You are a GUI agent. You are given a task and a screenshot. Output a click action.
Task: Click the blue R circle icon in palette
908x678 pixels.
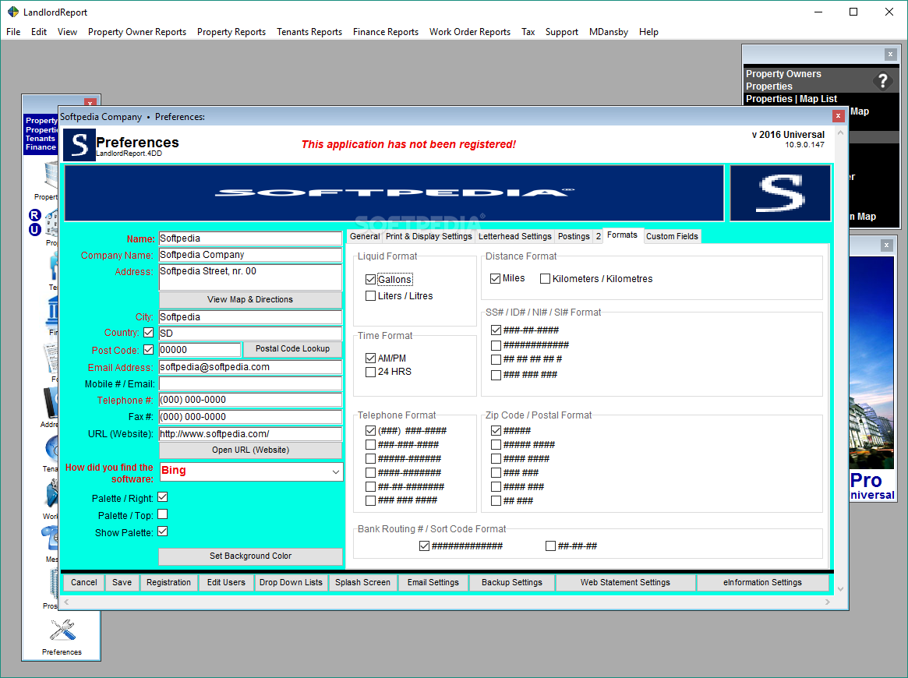point(35,215)
